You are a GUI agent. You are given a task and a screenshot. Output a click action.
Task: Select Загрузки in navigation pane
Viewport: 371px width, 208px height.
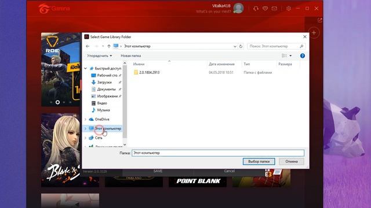click(x=104, y=82)
